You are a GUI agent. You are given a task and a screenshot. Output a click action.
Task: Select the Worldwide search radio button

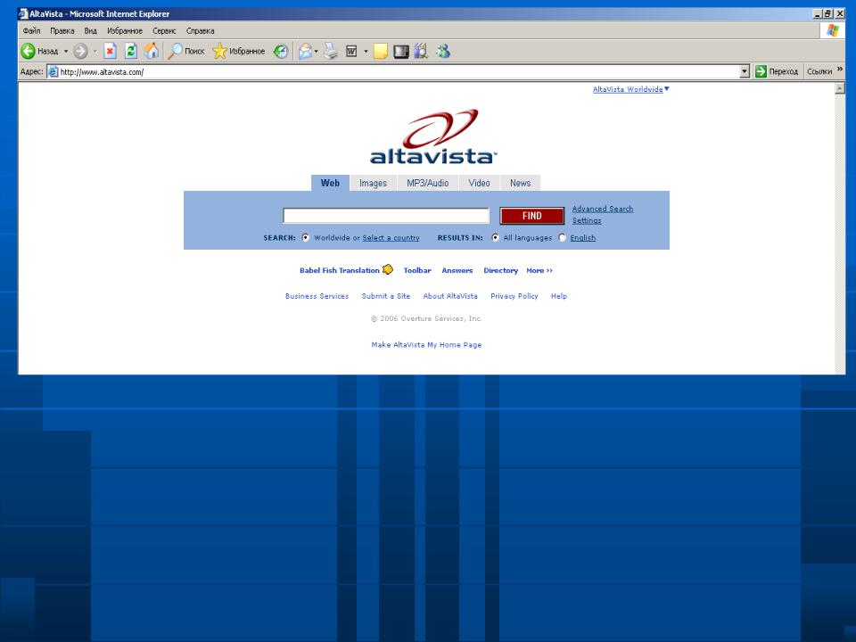pos(305,237)
